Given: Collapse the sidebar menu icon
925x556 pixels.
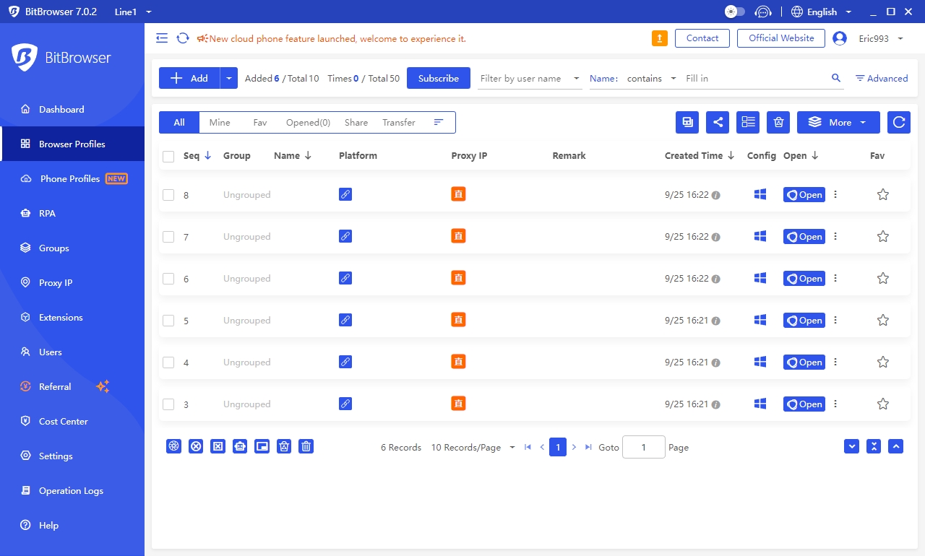Looking at the screenshot, I should [162, 38].
